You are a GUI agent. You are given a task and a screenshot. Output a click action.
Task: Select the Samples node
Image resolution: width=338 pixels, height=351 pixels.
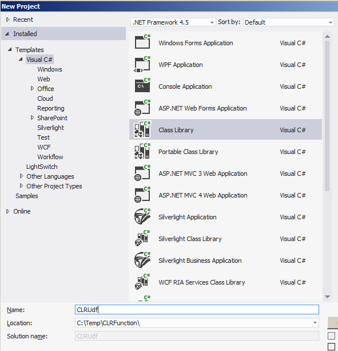[27, 196]
